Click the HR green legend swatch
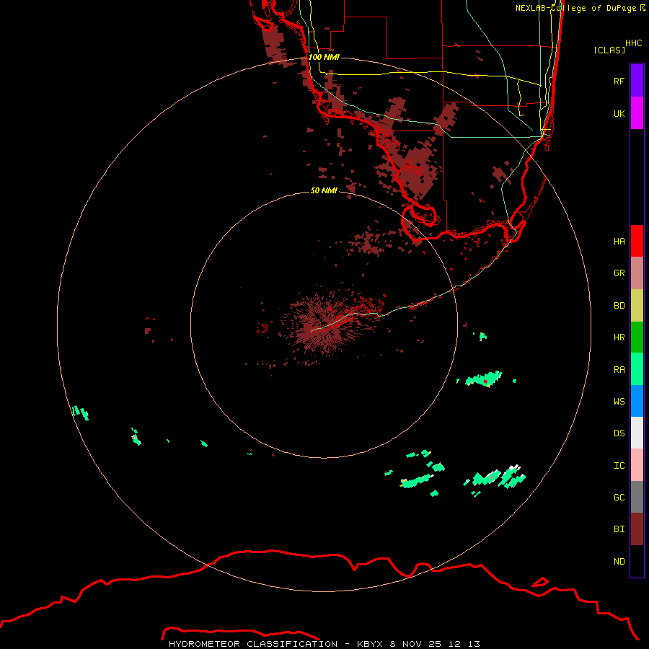The image size is (649, 649). tap(637, 337)
